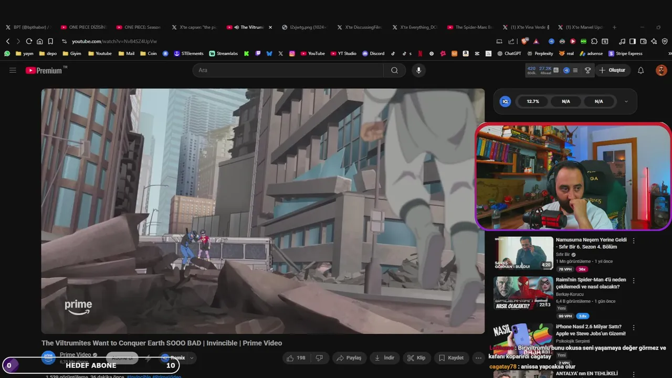This screenshot has width=672, height=378.
Task: Open the Brave VPN shield icon
Action: (x=665, y=41)
